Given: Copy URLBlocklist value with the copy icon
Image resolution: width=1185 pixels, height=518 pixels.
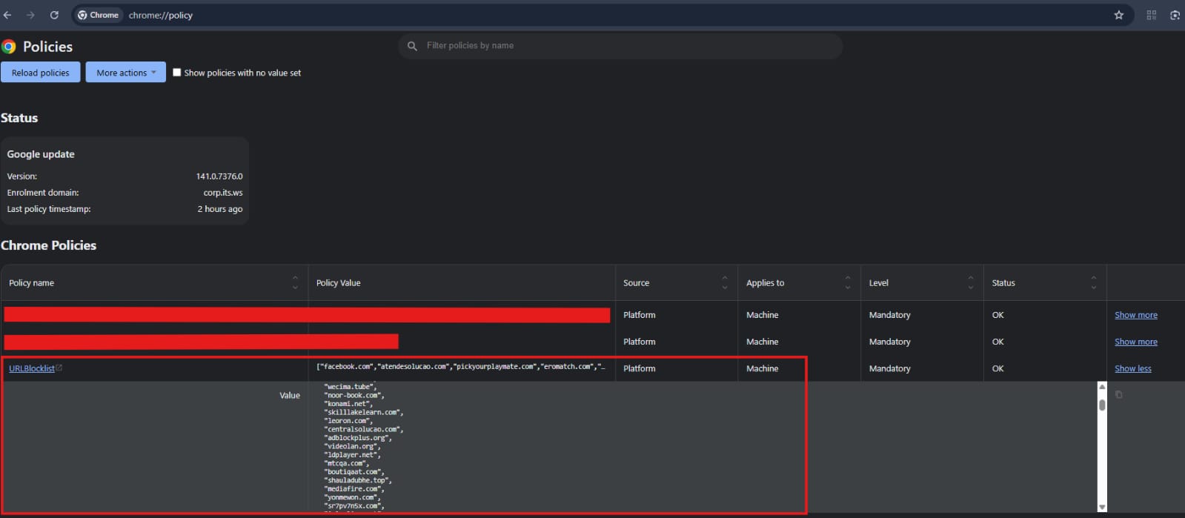Looking at the screenshot, I should point(1119,394).
